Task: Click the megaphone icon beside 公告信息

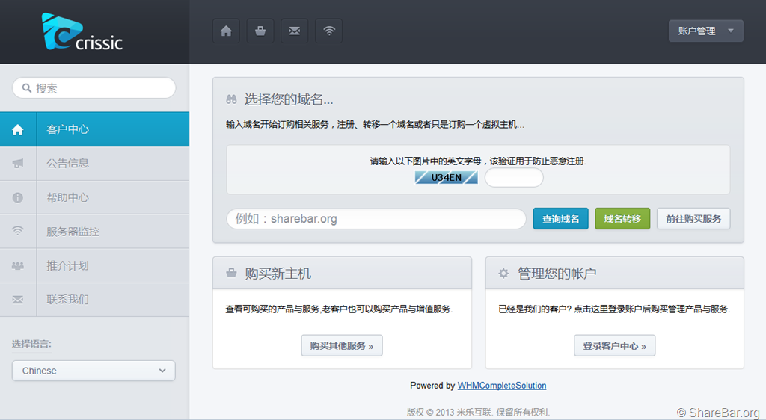Action: [x=18, y=164]
